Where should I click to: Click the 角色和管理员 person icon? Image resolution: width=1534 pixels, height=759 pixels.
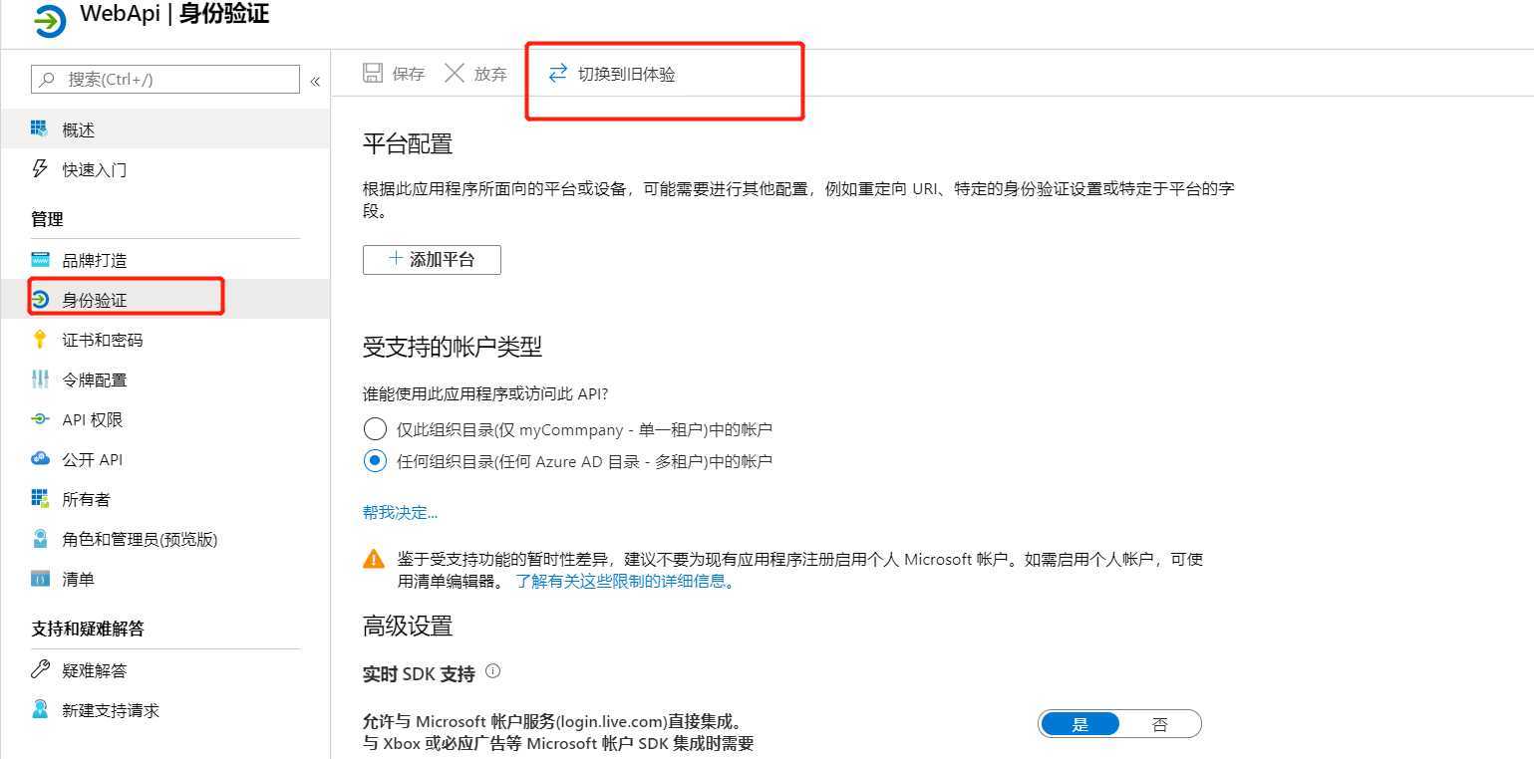tap(40, 539)
